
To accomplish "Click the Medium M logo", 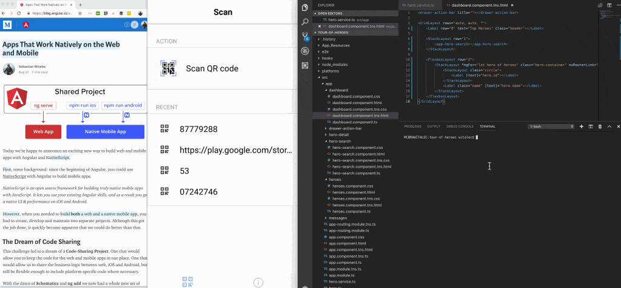I will coord(7,24).
